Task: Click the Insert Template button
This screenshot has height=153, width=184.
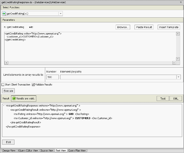Action: click(x=169, y=27)
